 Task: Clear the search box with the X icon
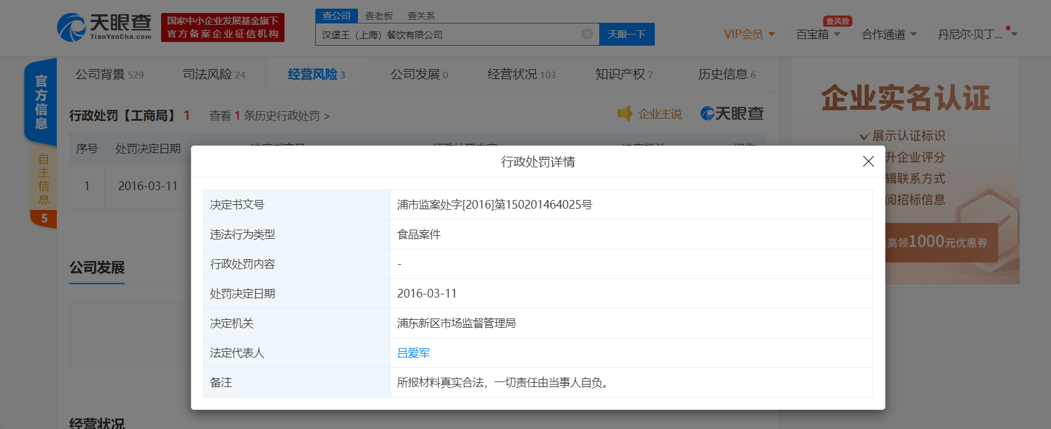(588, 34)
